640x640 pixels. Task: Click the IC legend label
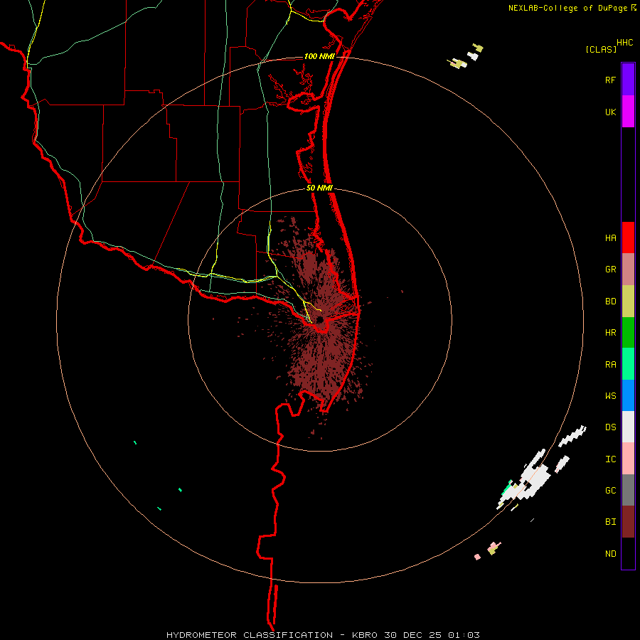click(610, 459)
